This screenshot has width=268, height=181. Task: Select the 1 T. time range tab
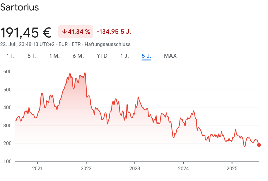tap(10, 56)
